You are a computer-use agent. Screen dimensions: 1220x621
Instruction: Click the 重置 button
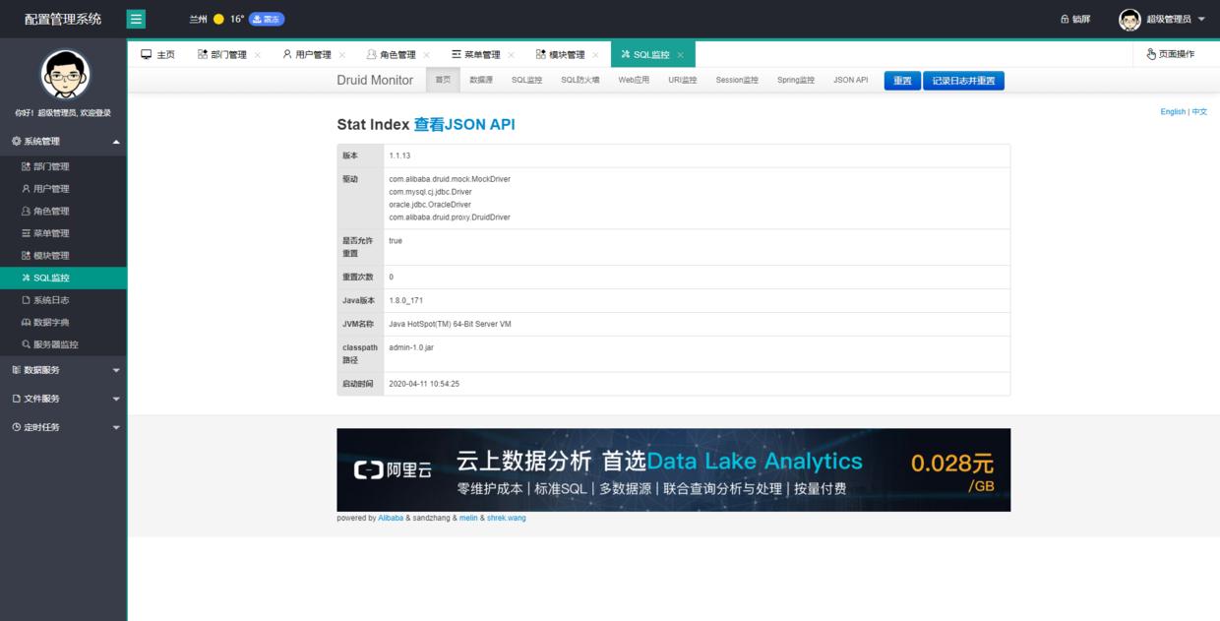point(901,80)
